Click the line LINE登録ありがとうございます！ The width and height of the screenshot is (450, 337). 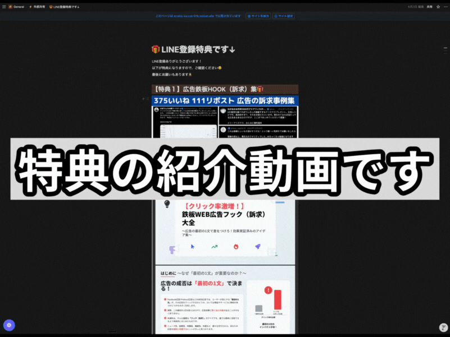177,61
